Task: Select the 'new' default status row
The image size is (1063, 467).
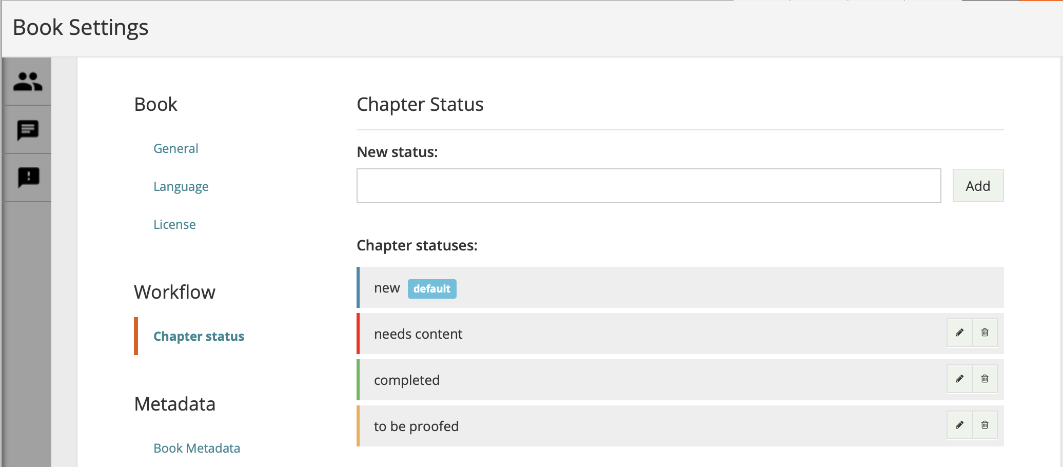Action: pyautogui.click(x=680, y=287)
